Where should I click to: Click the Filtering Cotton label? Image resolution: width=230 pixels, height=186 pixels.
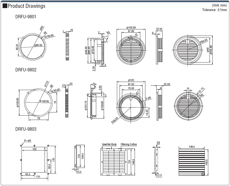[129, 144]
